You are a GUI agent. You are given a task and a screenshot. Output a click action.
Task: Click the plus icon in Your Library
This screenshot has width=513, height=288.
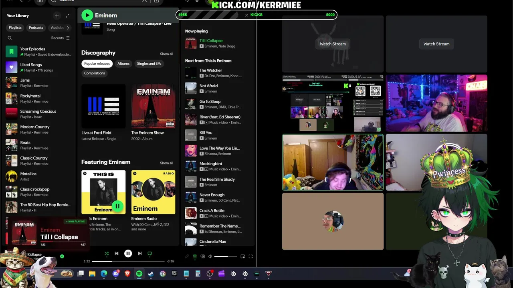tap(57, 16)
